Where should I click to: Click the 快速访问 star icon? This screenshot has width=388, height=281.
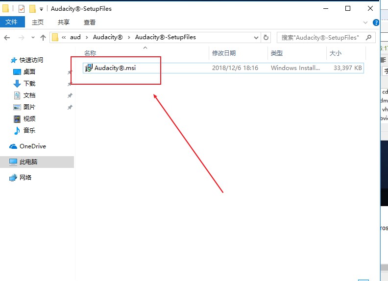(x=14, y=60)
